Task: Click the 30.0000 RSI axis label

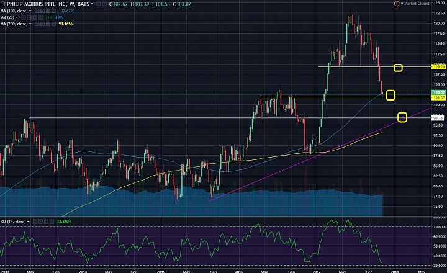Action: [x=439, y=266]
